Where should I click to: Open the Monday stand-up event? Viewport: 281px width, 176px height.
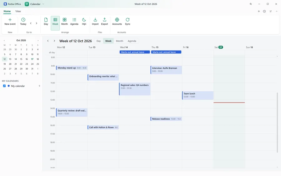pos(72,68)
